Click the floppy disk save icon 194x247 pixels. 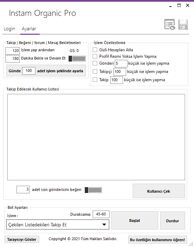tap(183, 24)
